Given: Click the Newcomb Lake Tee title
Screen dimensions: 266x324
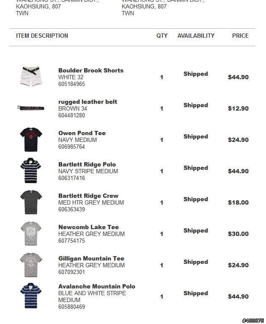Looking at the screenshot, I should click(x=88, y=227).
